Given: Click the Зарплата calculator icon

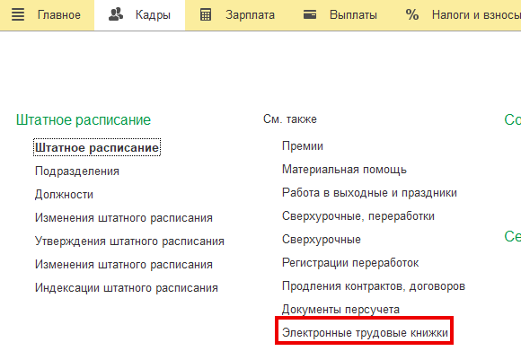Looking at the screenshot, I should click(206, 15).
